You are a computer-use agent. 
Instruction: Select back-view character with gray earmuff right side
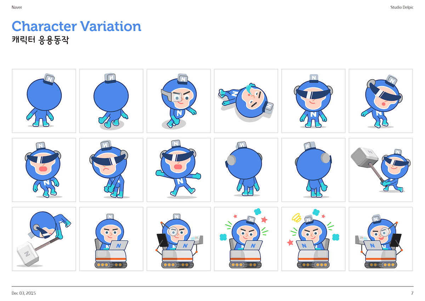coord(313,170)
